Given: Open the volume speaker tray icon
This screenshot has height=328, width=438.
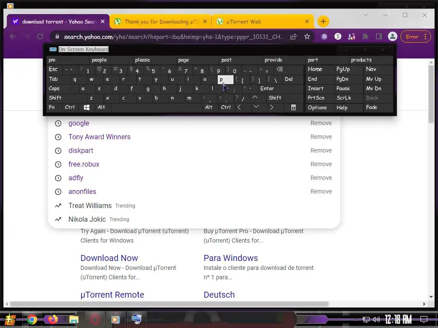Looking at the screenshot, I should coord(376,319).
